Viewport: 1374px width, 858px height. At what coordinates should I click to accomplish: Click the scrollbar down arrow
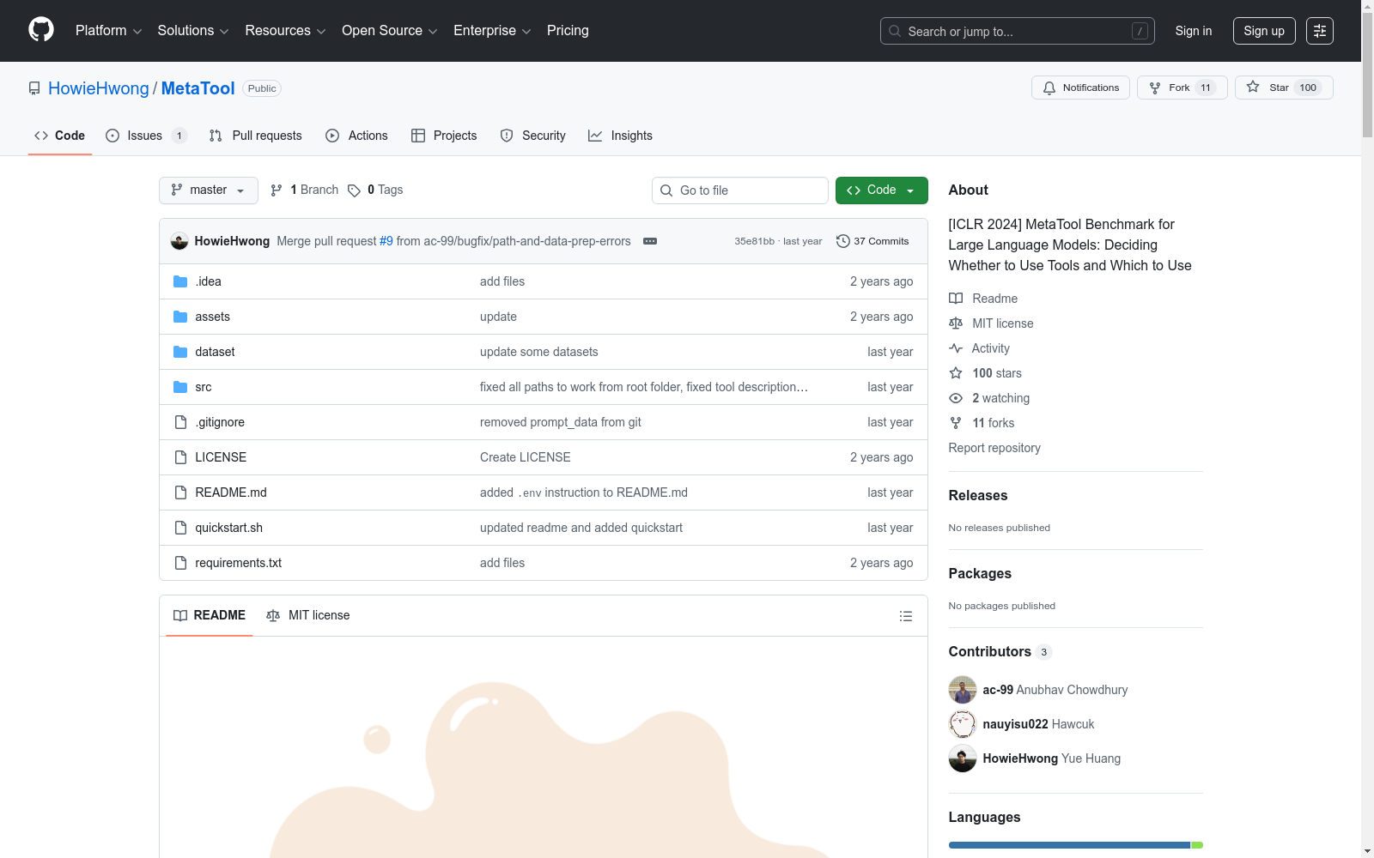tap(1368, 851)
